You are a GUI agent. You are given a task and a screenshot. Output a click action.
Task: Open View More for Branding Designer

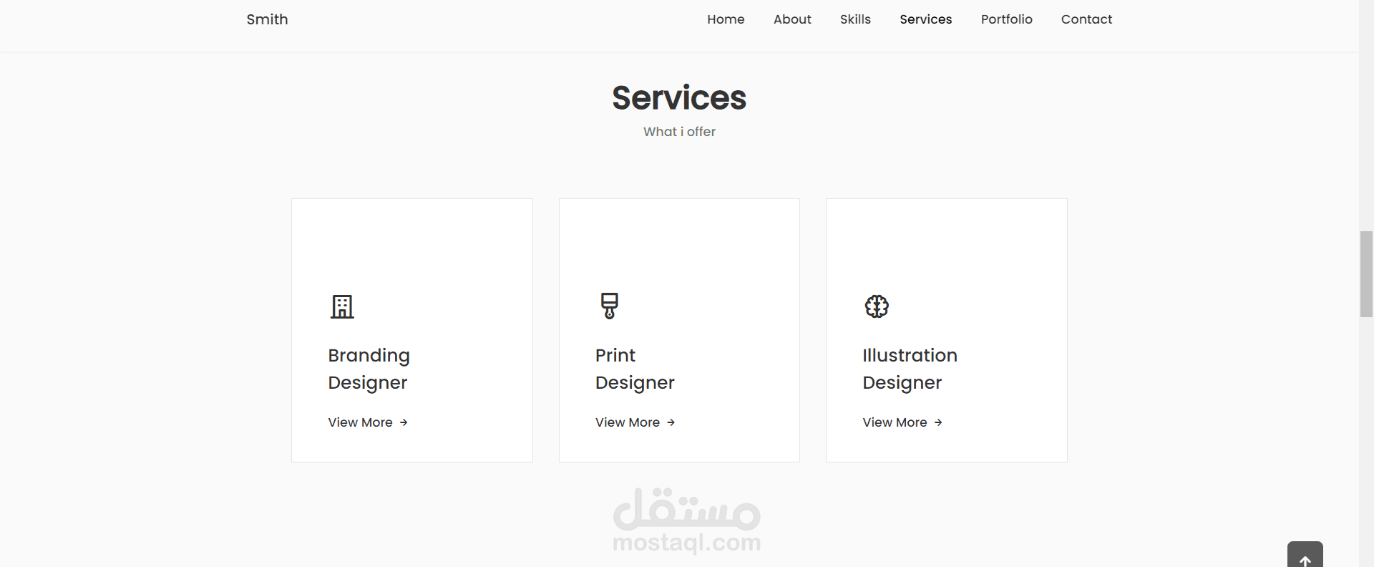click(368, 422)
